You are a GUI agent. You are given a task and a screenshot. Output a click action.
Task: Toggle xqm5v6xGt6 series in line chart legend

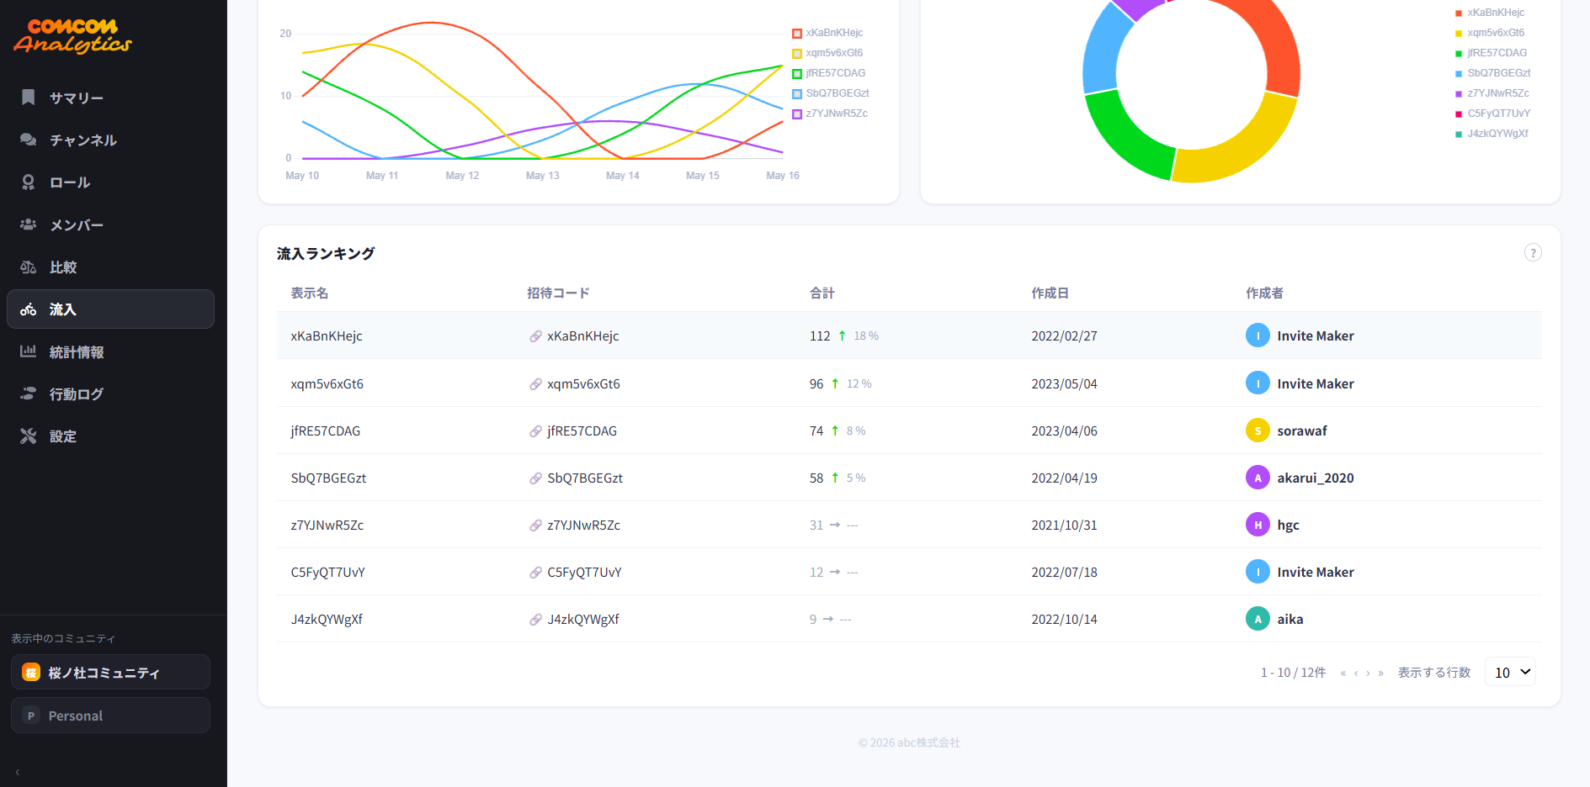pyautogui.click(x=827, y=53)
